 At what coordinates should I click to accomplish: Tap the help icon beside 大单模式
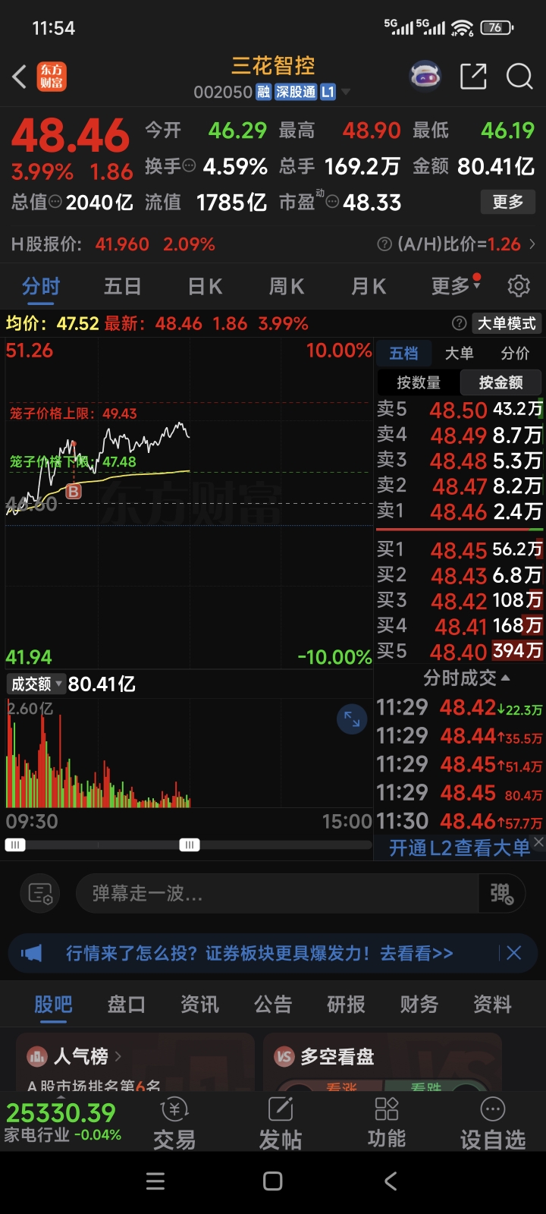click(459, 323)
